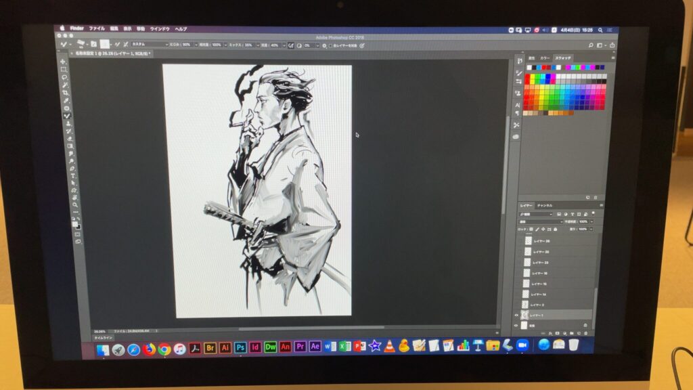This screenshot has width=693, height=390.
Task: Select the Rectangular Marquee tool
Action: tap(64, 70)
